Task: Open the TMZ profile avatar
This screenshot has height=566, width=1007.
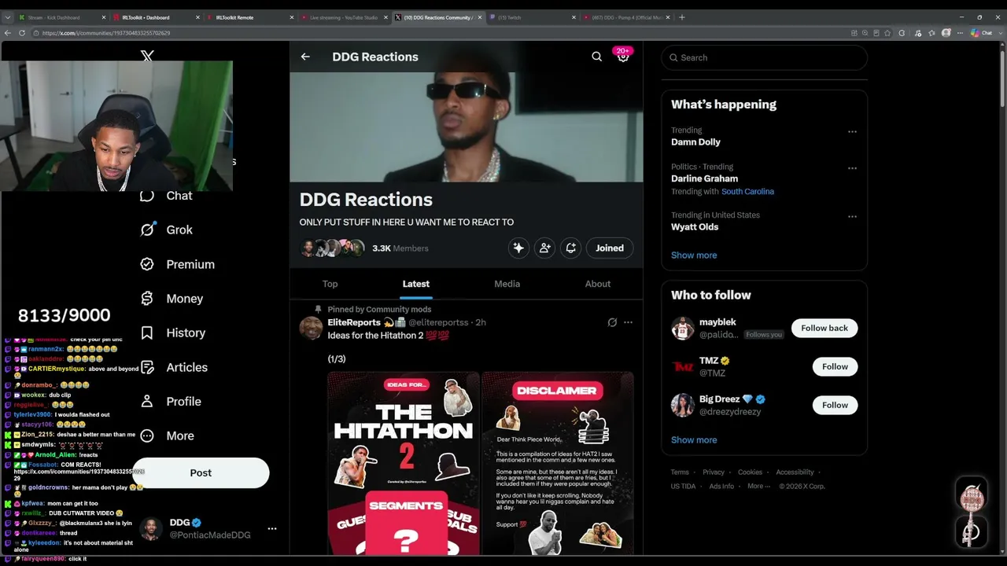Action: coord(682,367)
